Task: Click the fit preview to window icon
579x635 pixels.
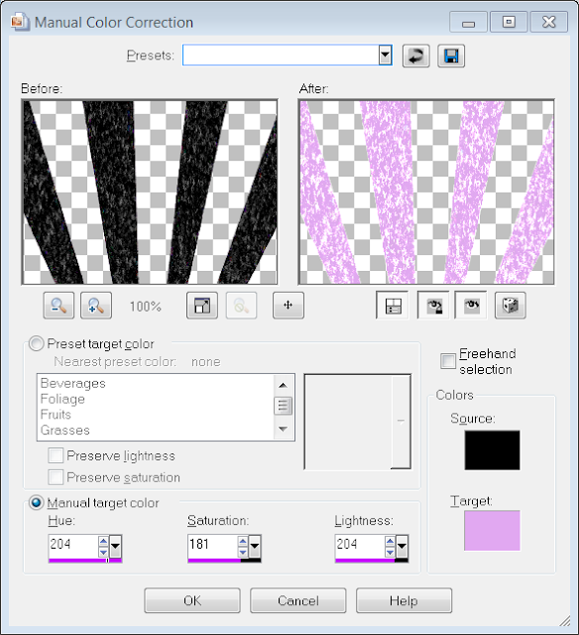Action: pyautogui.click(x=202, y=306)
